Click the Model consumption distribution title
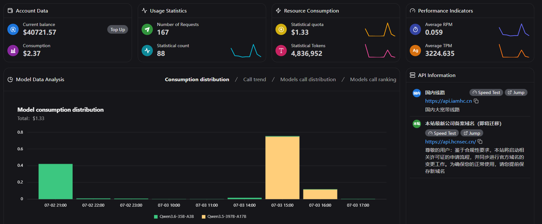Viewport: 542px width, 224px height. tap(61, 110)
